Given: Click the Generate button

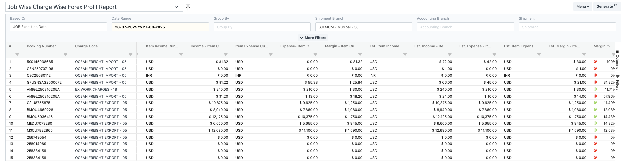Looking at the screenshot, I should [606, 6].
